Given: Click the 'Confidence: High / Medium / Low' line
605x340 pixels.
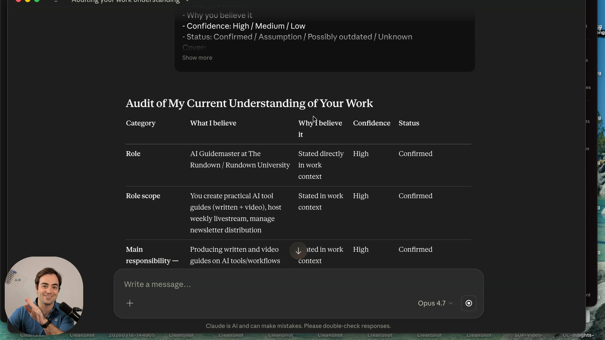Looking at the screenshot, I should point(244,26).
